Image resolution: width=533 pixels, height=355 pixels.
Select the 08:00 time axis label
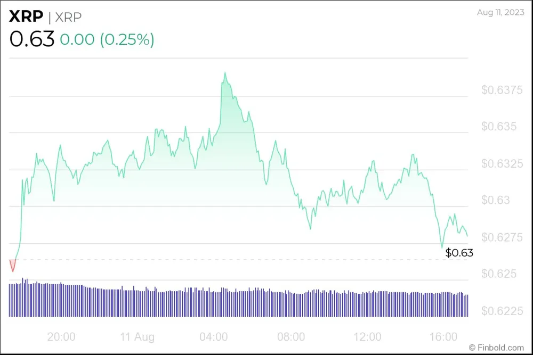point(291,337)
